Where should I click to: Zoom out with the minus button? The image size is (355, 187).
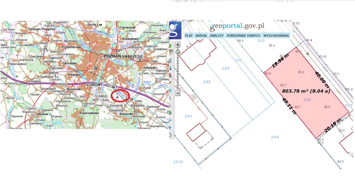[x=178, y=93]
